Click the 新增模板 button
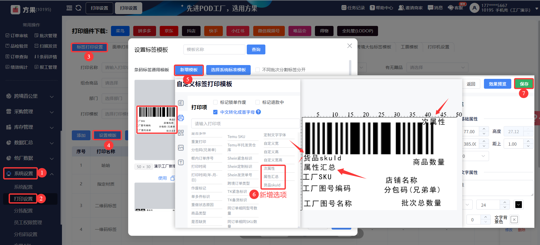 pyautogui.click(x=189, y=70)
